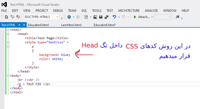The height and width of the screenshot is (109, 200).
Task: Collapse the style tag code block
Action: point(8,42)
